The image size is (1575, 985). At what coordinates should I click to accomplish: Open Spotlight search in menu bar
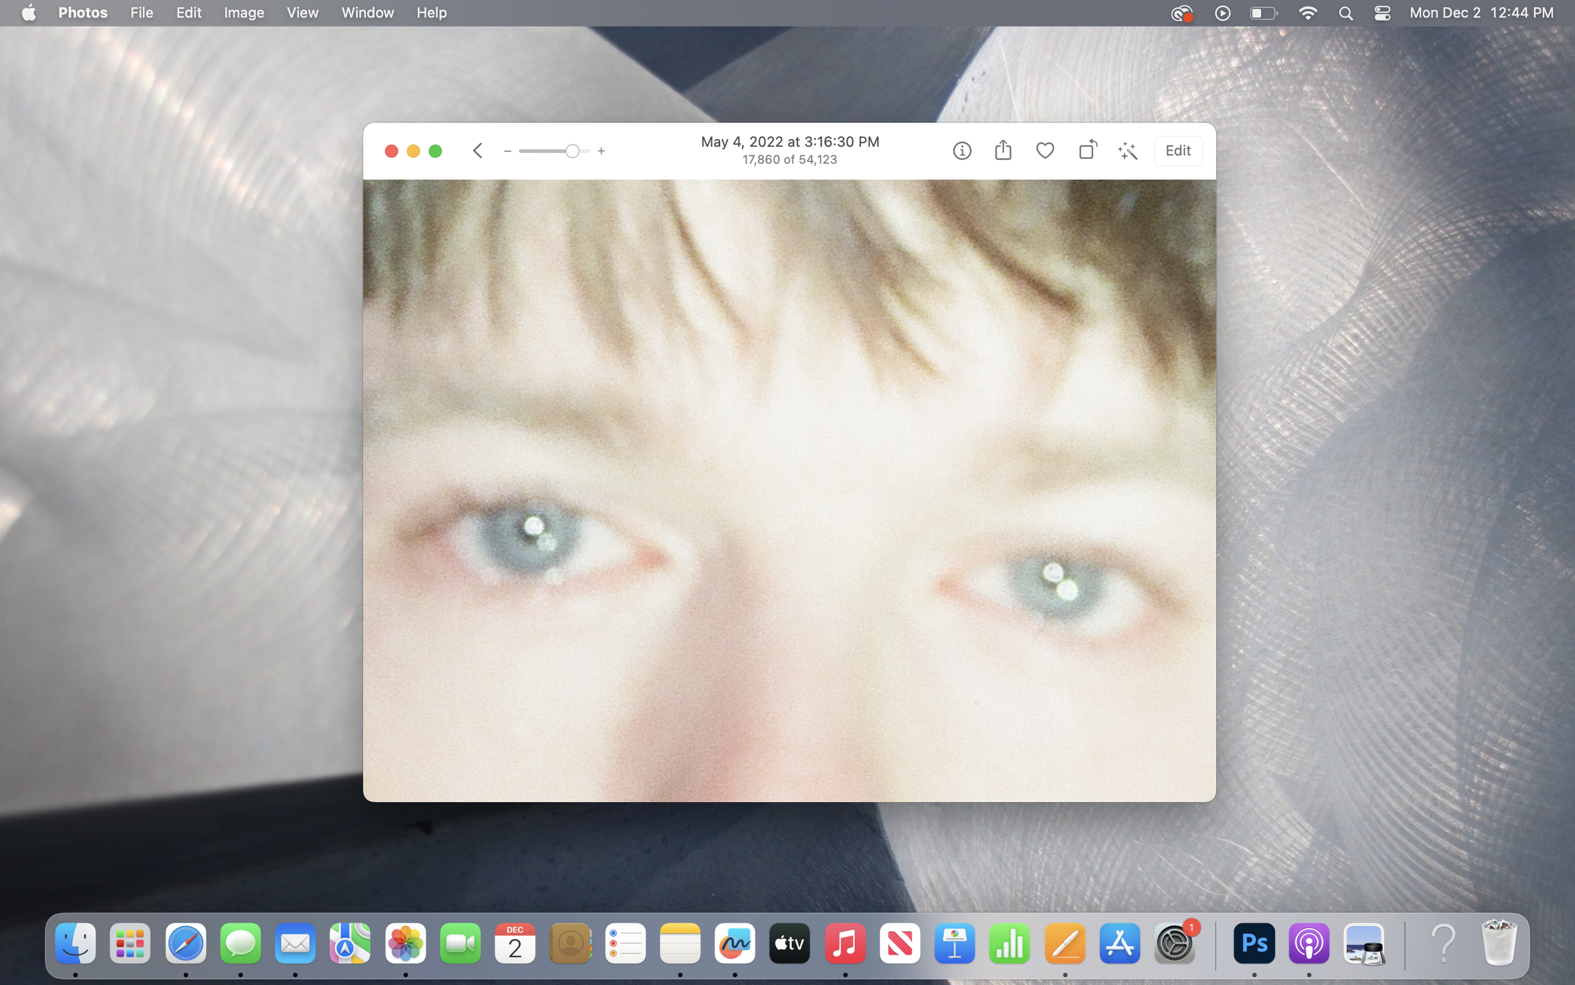click(1345, 13)
